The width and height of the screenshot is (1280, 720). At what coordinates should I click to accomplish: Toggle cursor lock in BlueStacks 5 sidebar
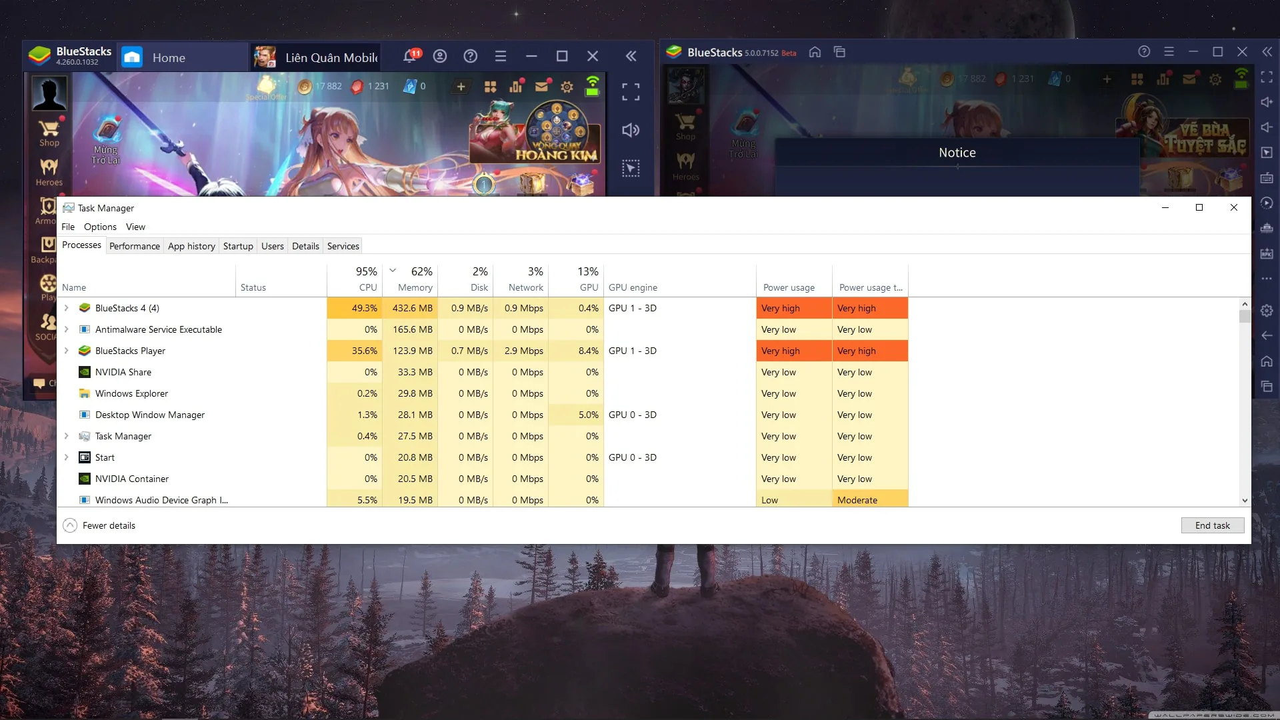pos(1267,153)
